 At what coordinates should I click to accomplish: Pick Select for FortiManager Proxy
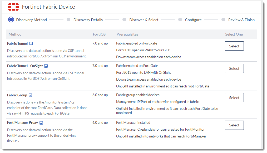234,125
